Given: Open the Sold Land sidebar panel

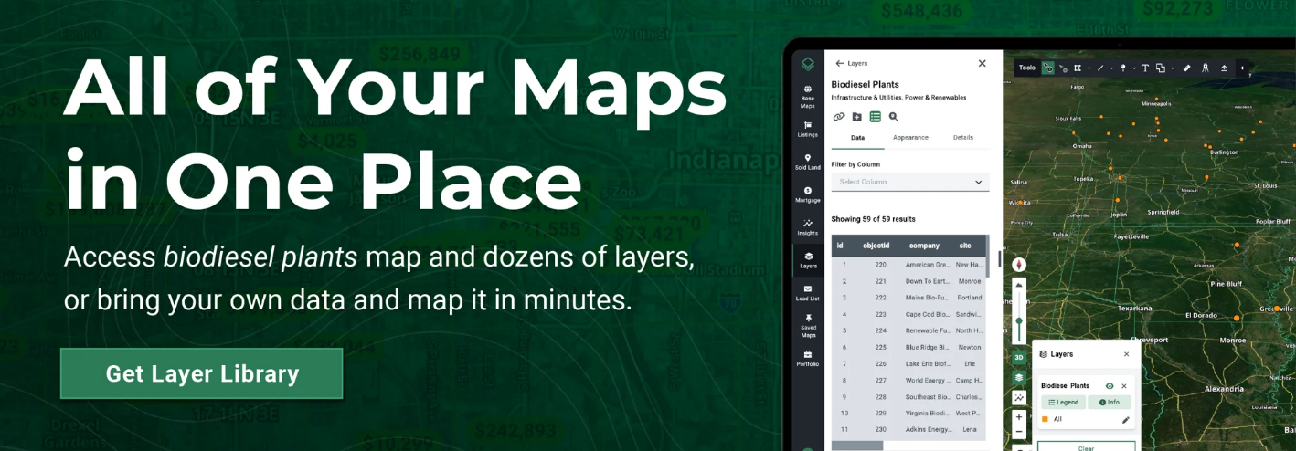Looking at the screenshot, I should point(807,162).
